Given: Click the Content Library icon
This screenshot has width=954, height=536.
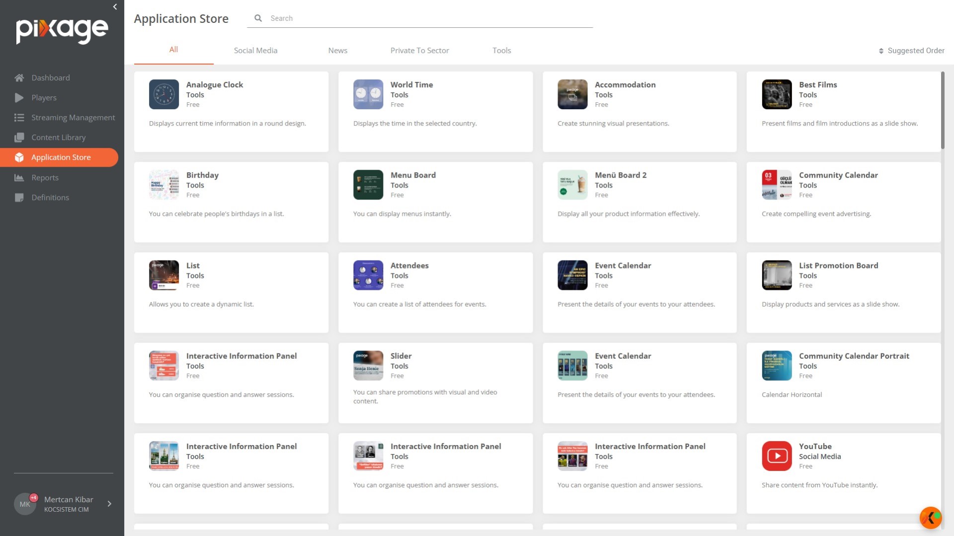Looking at the screenshot, I should [x=19, y=137].
